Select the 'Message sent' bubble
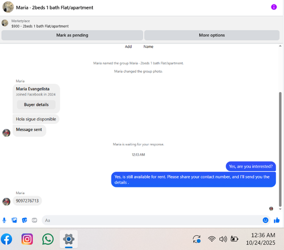 [29, 130]
